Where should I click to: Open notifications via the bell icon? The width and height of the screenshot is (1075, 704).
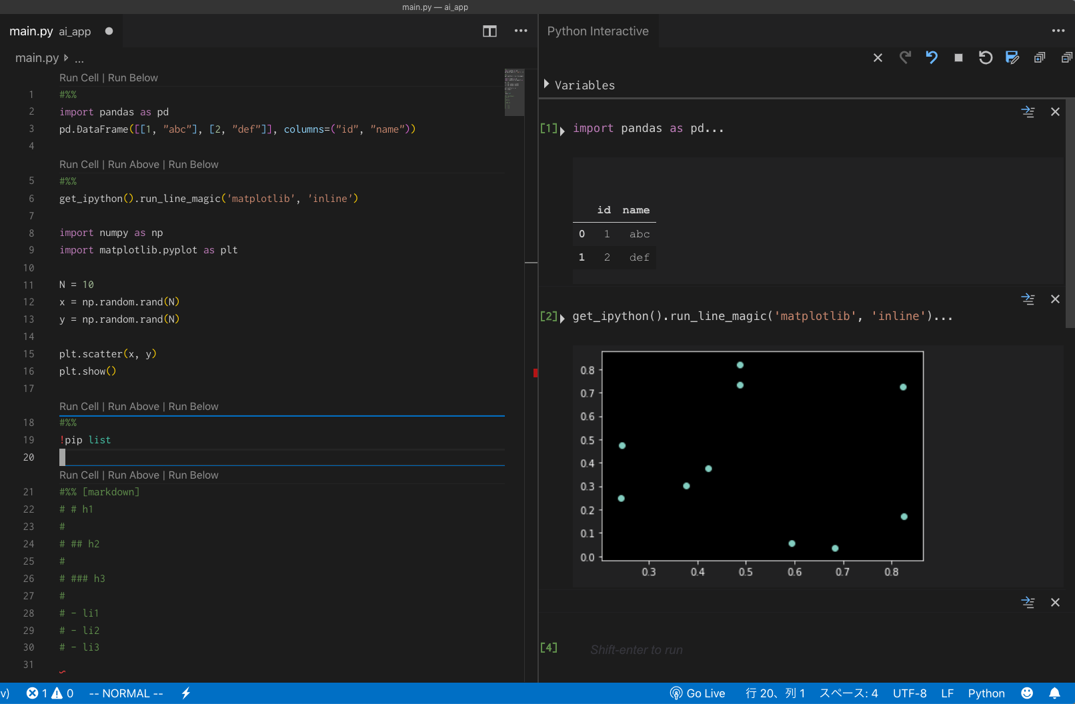pyautogui.click(x=1054, y=693)
